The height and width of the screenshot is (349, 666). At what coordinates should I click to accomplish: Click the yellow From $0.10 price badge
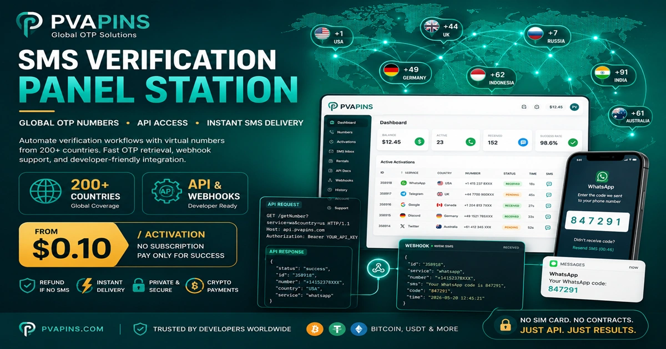75,245
